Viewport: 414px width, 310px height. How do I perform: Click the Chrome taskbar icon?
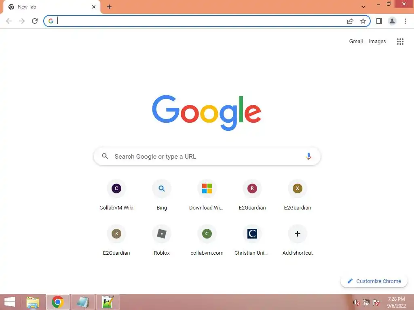pos(57,302)
